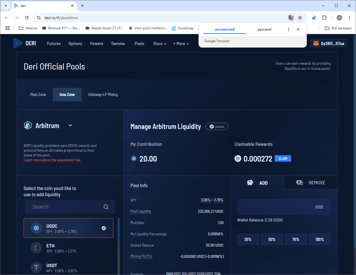
Task: Open the blue bird extension icon
Action: coord(314,18)
